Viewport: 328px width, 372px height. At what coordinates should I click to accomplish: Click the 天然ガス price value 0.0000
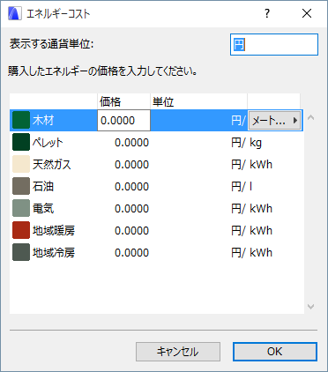[x=131, y=165]
